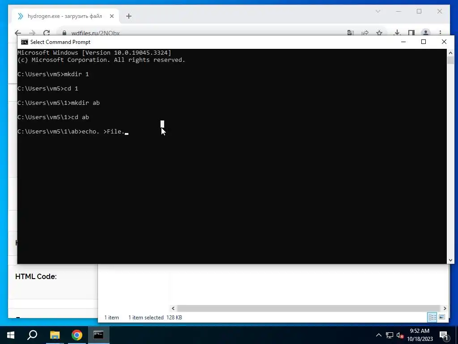The height and width of the screenshot is (344, 458).
Task: Open the notifications action center
Action: (x=444, y=335)
